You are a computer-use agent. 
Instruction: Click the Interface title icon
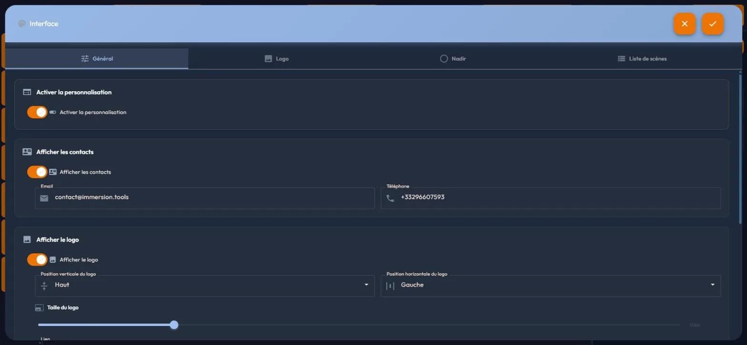[21, 24]
